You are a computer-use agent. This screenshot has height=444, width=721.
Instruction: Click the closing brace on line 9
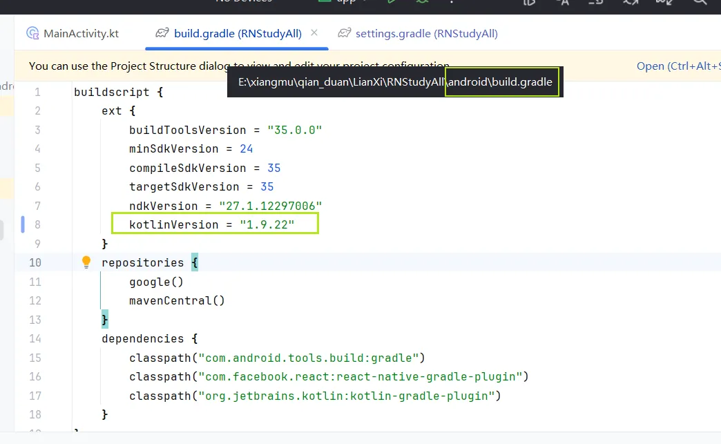click(x=105, y=244)
